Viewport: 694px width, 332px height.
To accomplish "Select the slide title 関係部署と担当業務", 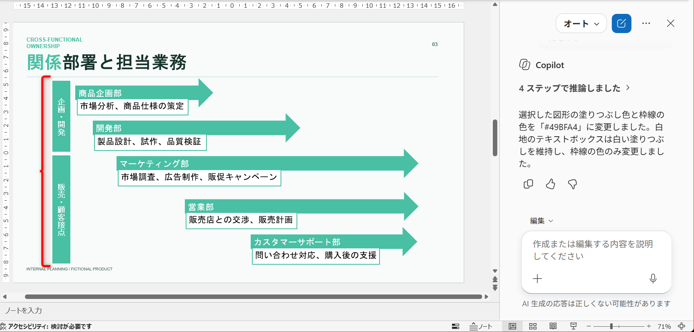I will click(107, 62).
